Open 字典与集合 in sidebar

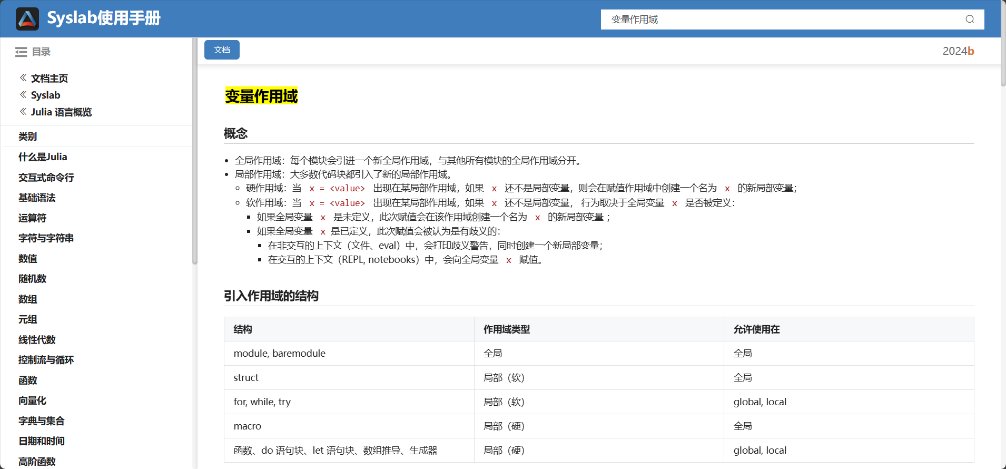pyautogui.click(x=41, y=421)
